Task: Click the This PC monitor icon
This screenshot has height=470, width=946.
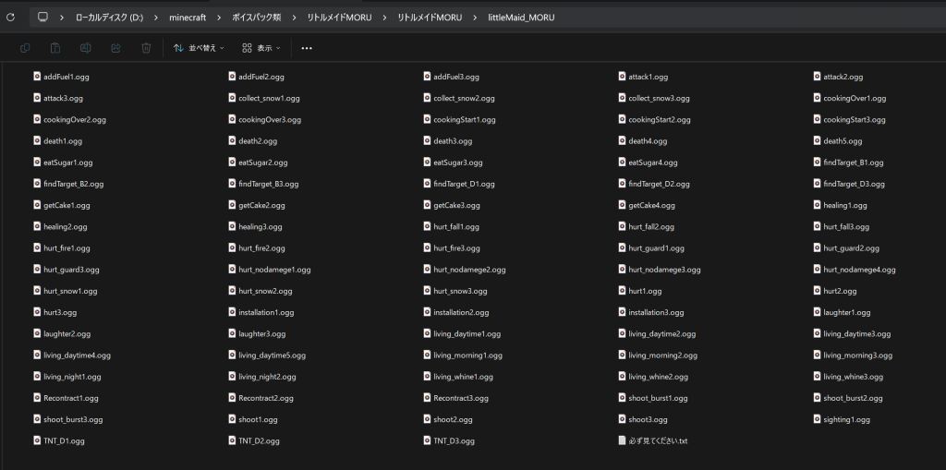Action: (42, 18)
